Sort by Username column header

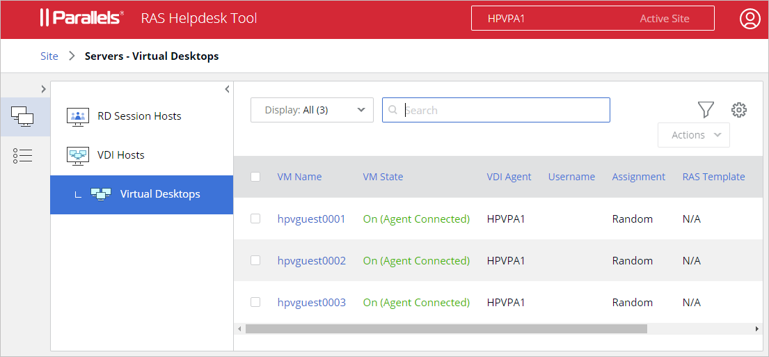pyautogui.click(x=572, y=177)
